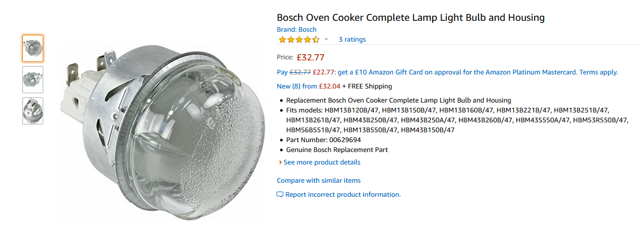Screen dimensions: 640x227
Task: Click the Genuine Bosch Replacement Part bullet
Action: coord(337,150)
